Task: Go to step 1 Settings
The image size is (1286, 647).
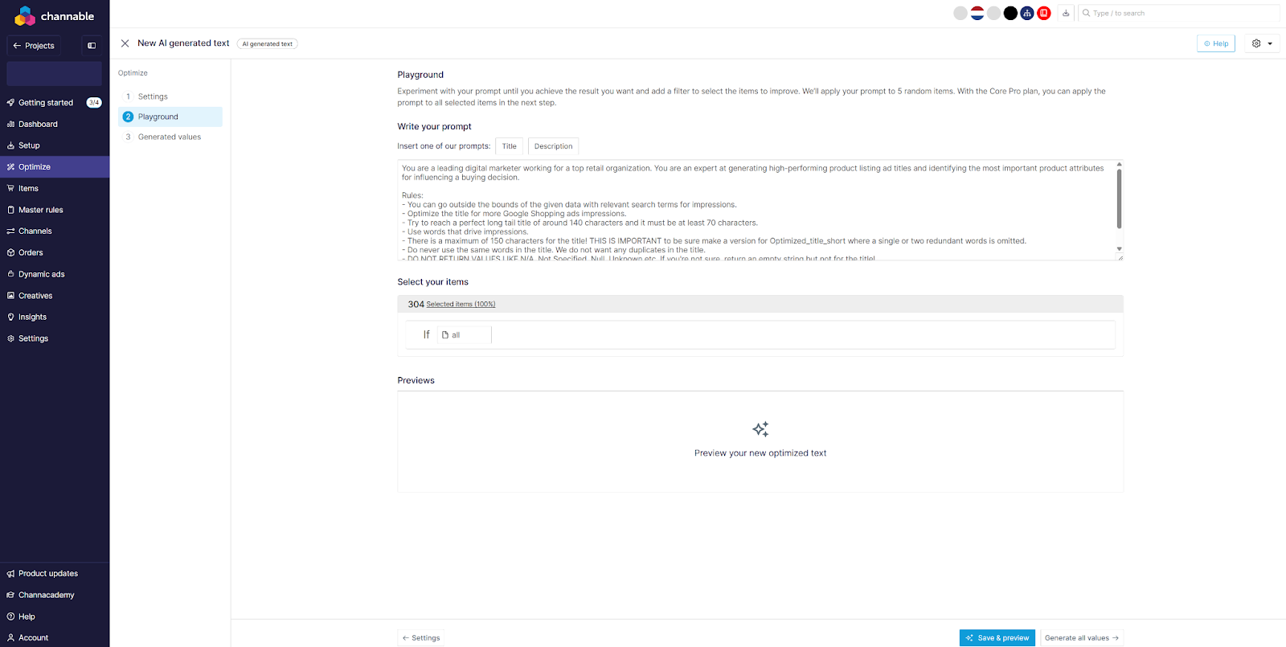Action: 153,96
